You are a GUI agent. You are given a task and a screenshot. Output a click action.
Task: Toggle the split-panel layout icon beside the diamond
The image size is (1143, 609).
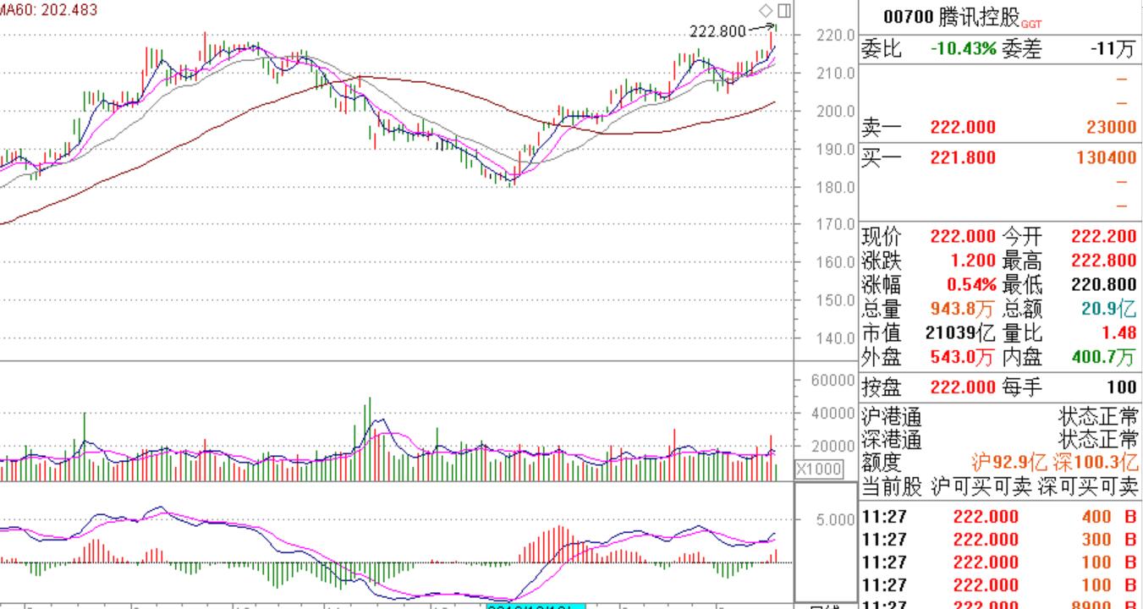(x=784, y=10)
